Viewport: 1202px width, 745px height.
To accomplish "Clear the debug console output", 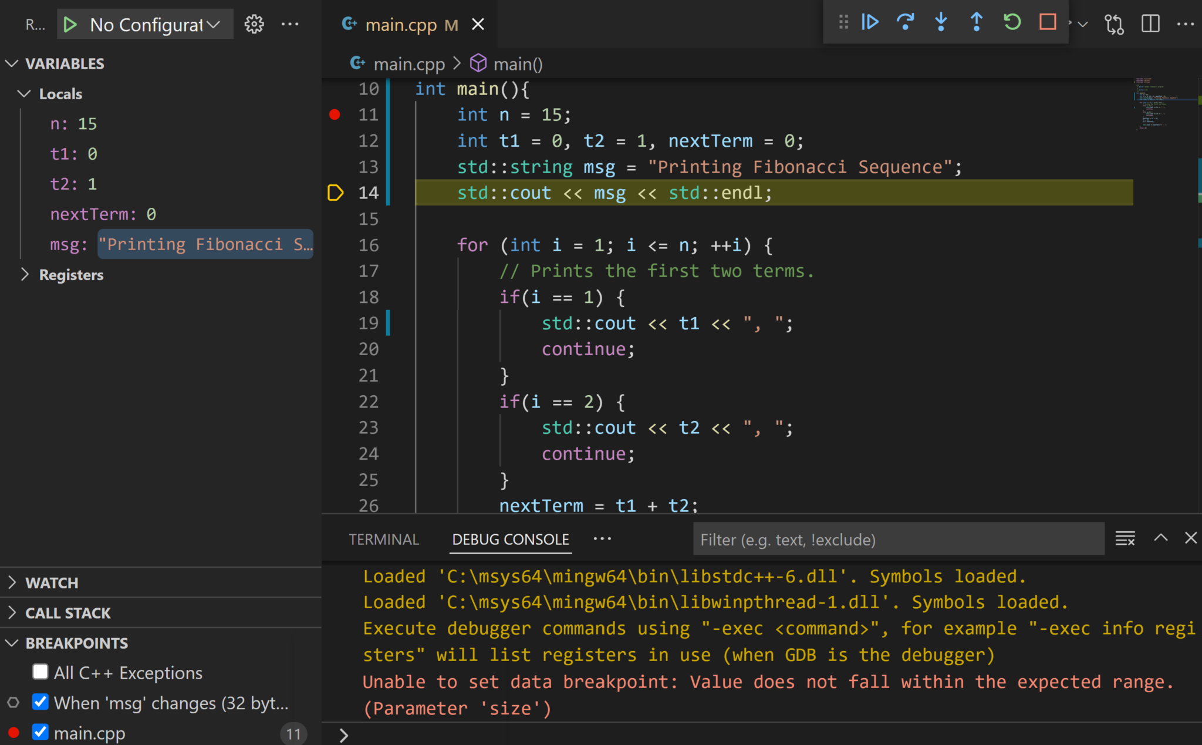I will pos(1125,538).
